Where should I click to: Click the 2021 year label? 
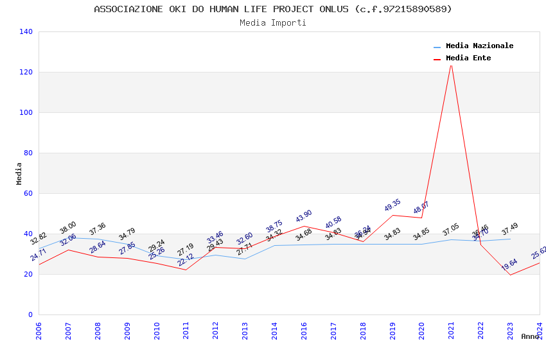pos(452,331)
